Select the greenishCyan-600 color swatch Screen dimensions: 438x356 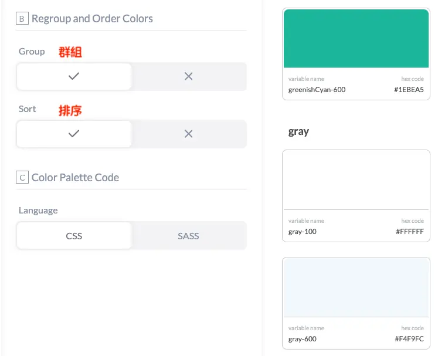tap(356, 39)
